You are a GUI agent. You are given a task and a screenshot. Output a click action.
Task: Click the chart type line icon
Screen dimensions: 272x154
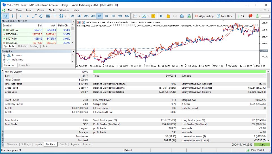[135, 16]
